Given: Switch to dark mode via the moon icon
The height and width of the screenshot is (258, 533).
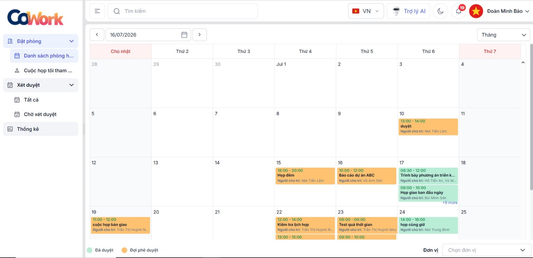Looking at the screenshot, I should click(x=440, y=11).
